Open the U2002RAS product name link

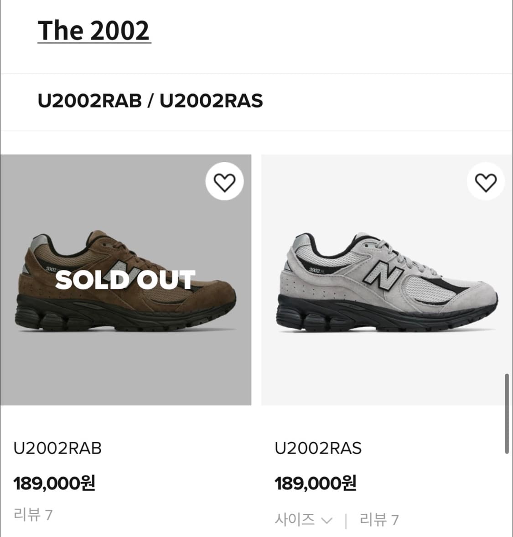pyautogui.click(x=318, y=448)
